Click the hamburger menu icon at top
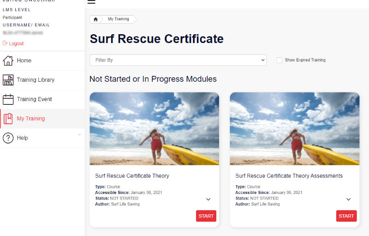Viewport: 369px width, 236px height. [91, 2]
